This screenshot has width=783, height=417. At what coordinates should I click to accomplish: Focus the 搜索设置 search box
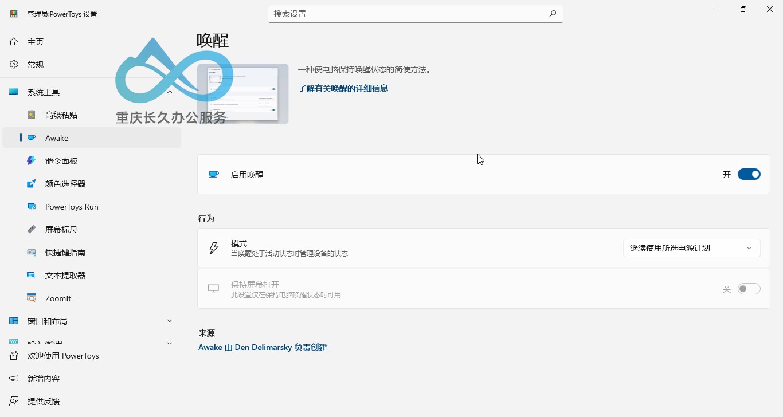(x=416, y=14)
